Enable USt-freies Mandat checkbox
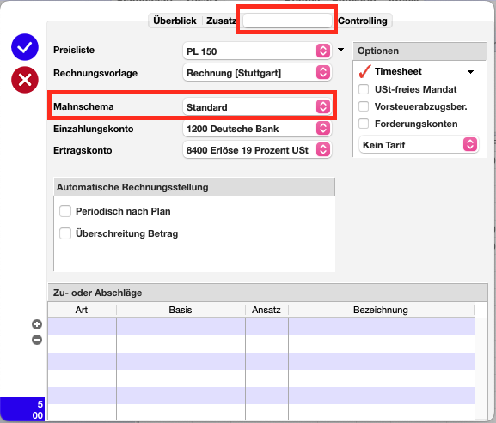 point(364,89)
